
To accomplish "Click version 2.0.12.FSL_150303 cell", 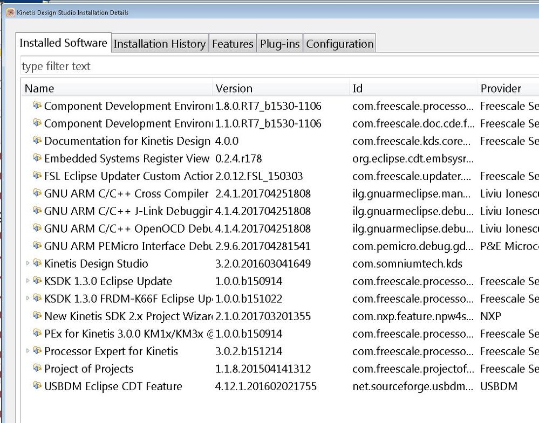I will [259, 176].
